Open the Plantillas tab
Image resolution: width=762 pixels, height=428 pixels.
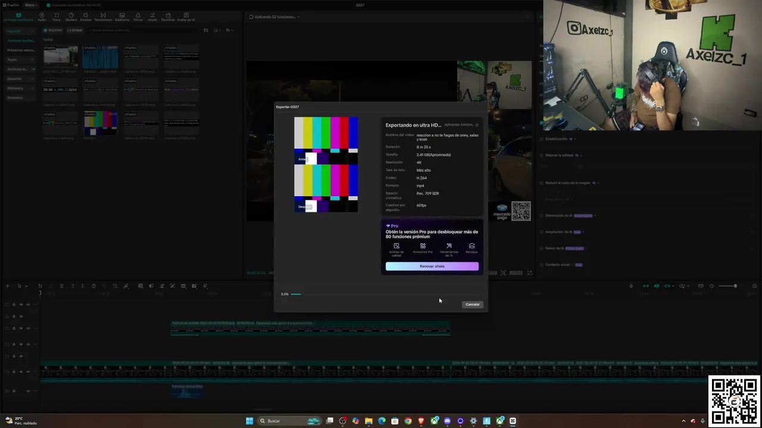[168, 17]
